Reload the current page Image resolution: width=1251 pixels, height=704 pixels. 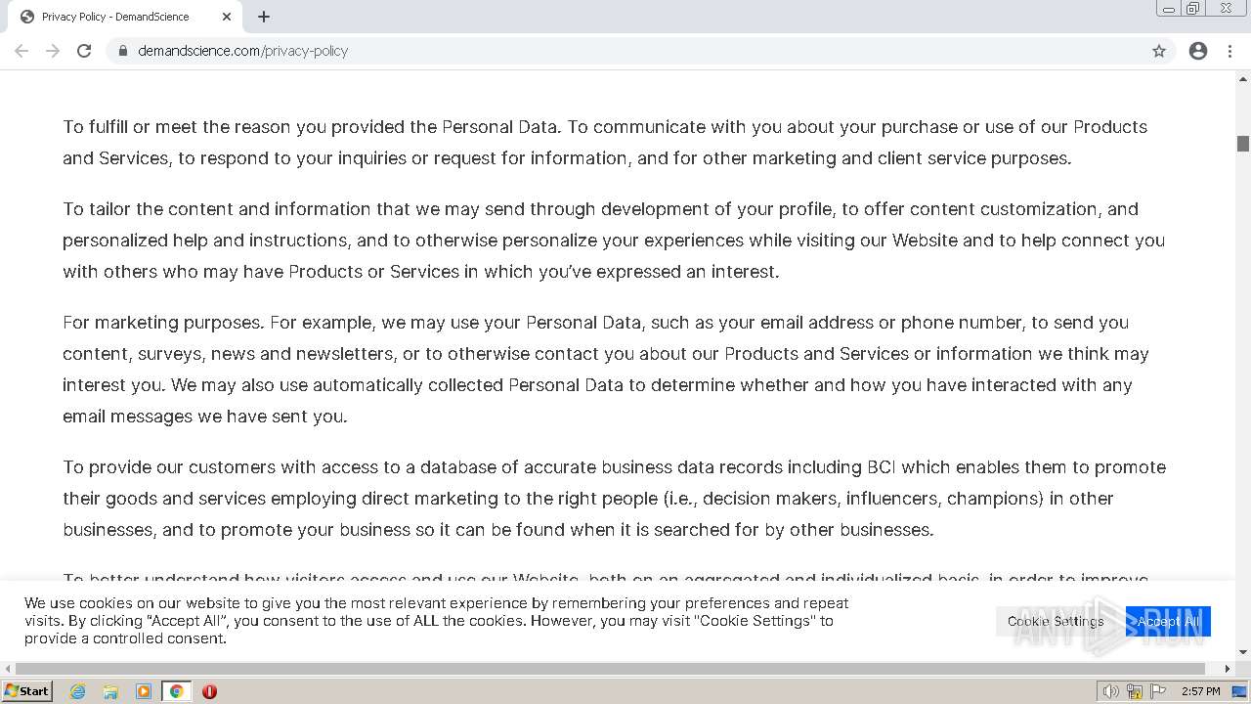(84, 51)
